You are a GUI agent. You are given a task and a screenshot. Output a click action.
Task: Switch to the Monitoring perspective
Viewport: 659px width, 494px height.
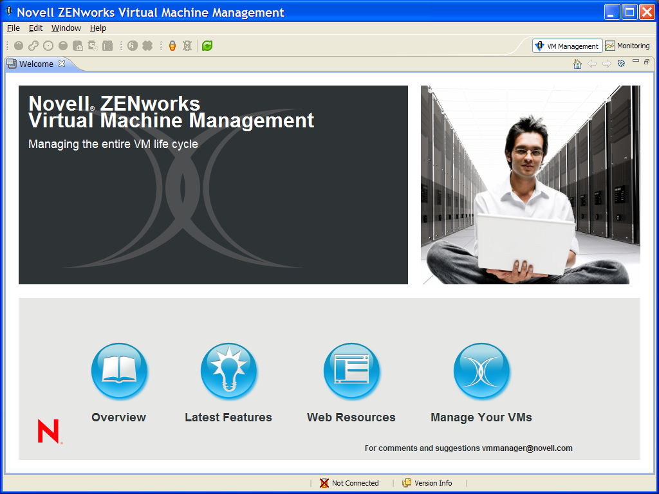click(x=627, y=46)
